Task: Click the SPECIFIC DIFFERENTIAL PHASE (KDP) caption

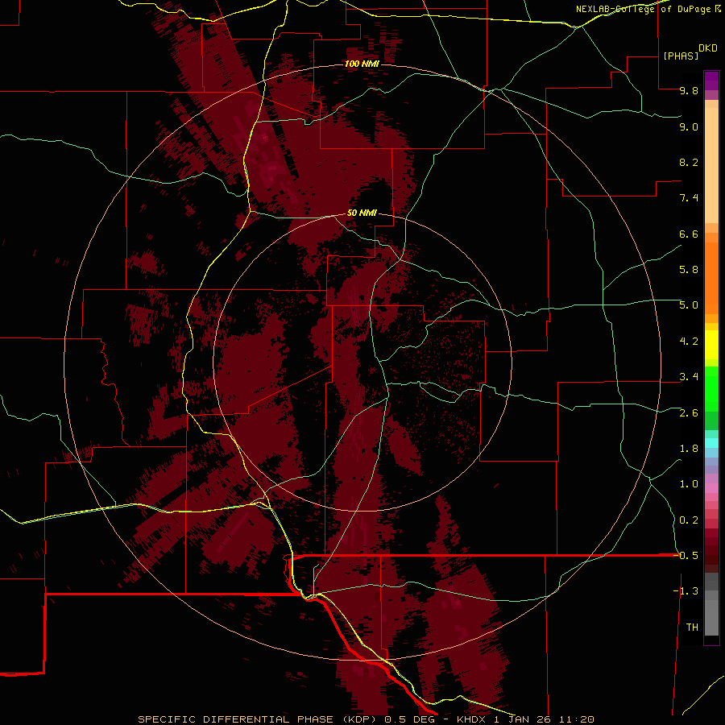Action: tap(255, 719)
